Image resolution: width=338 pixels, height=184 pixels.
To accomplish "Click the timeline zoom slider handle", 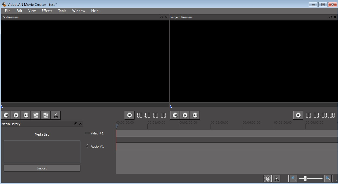I will (305, 178).
